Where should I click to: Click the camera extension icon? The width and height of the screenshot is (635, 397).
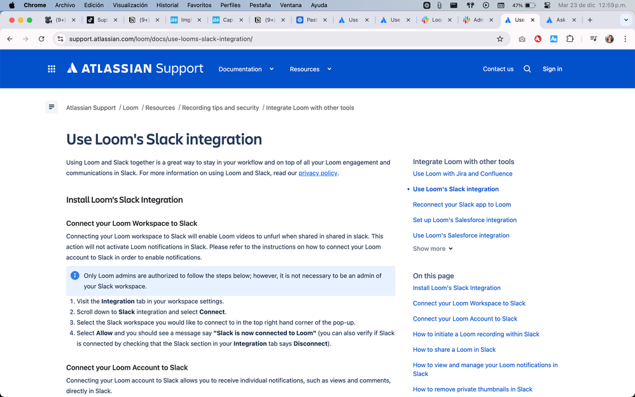pyautogui.click(x=522, y=39)
